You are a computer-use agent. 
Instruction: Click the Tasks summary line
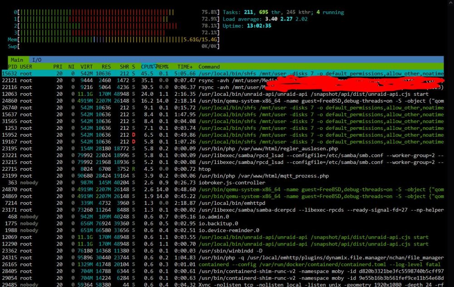pyautogui.click(x=283, y=12)
